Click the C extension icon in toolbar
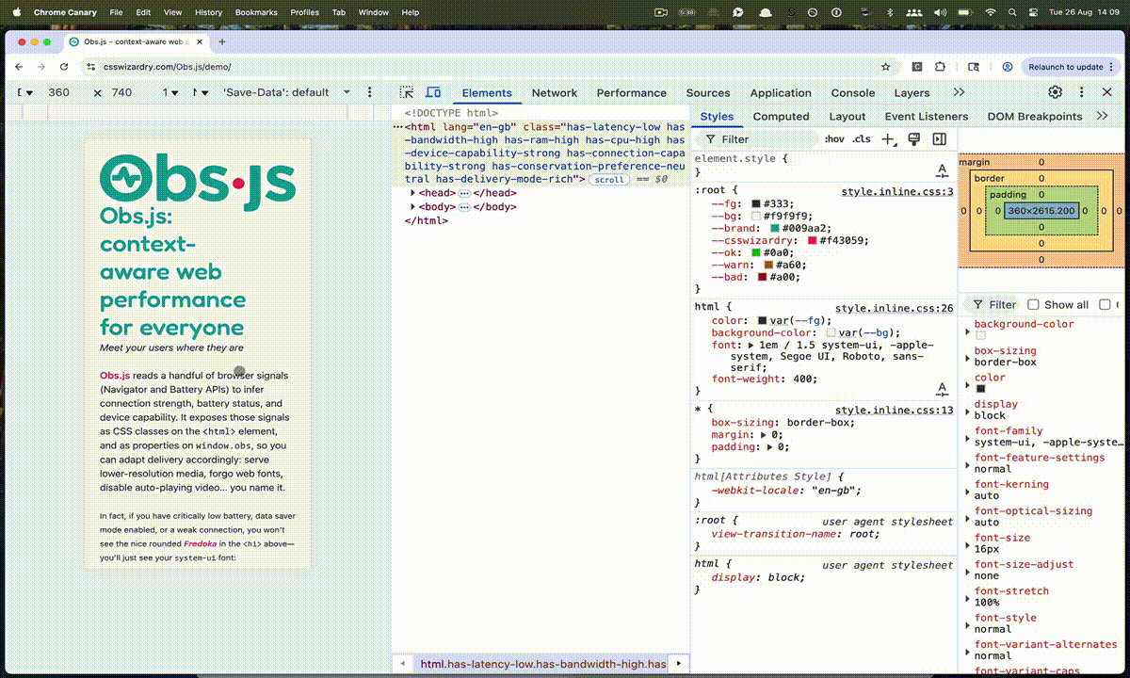 tap(916, 67)
